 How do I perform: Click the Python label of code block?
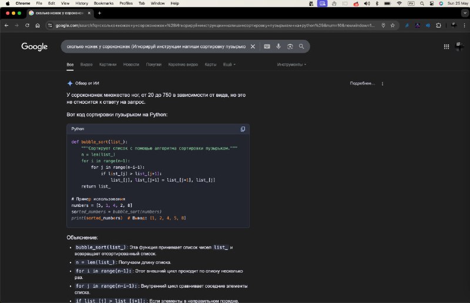tap(78, 129)
